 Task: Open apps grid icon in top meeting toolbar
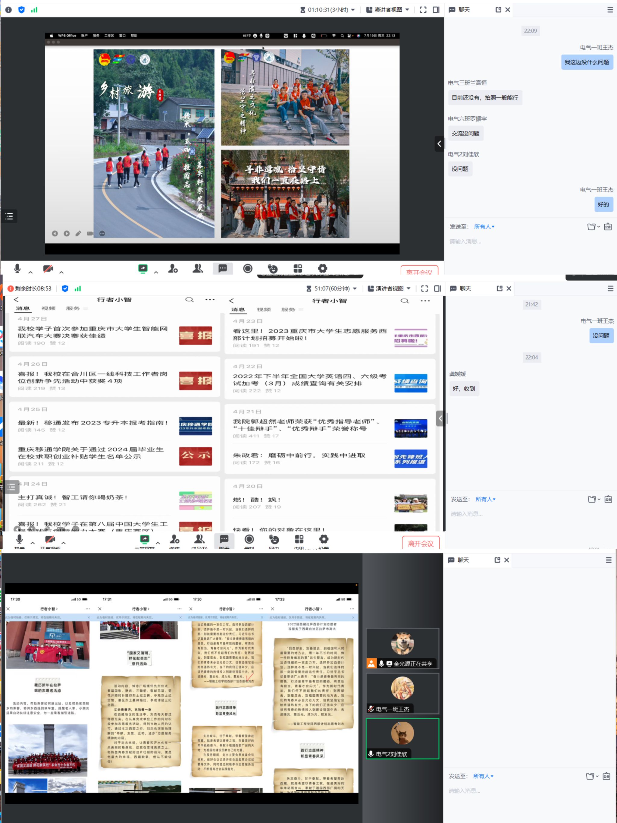tap(298, 268)
